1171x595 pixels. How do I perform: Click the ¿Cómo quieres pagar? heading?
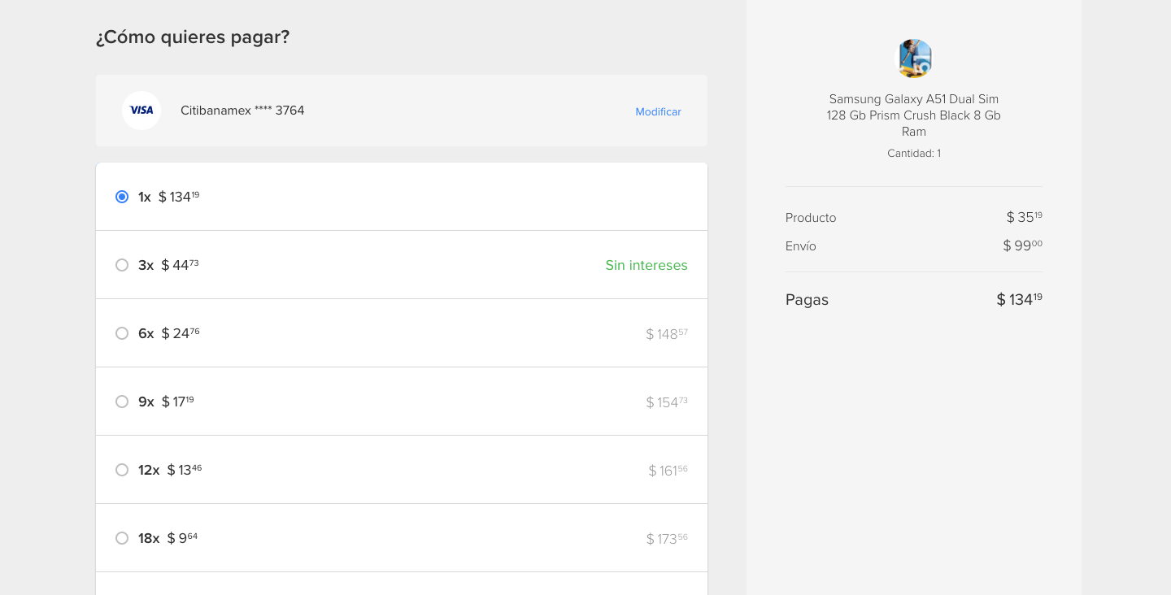[x=193, y=37]
